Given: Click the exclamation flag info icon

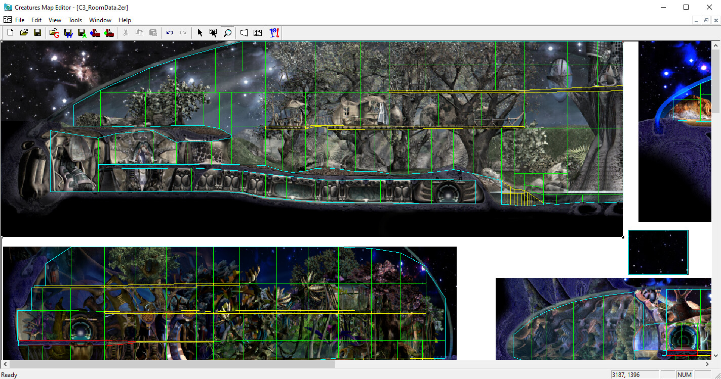Looking at the screenshot, I should click(274, 32).
